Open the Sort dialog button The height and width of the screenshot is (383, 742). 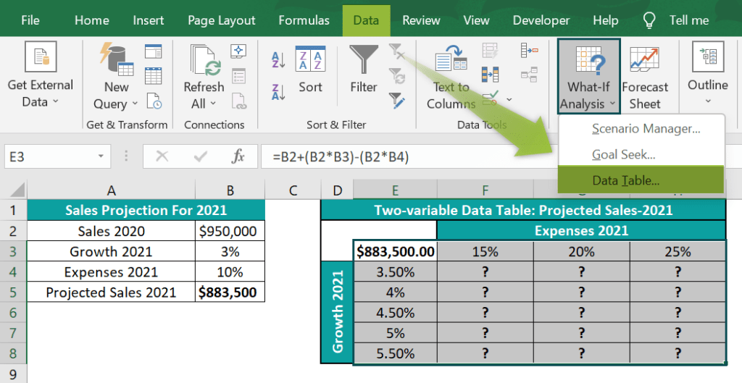310,70
